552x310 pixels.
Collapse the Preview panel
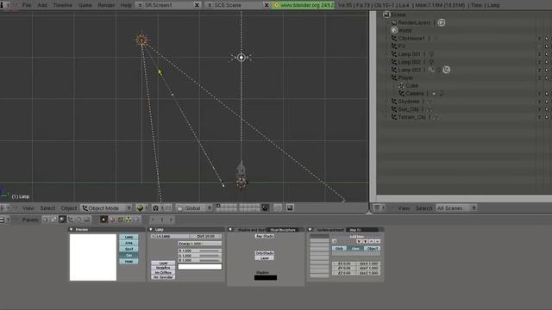point(72,230)
